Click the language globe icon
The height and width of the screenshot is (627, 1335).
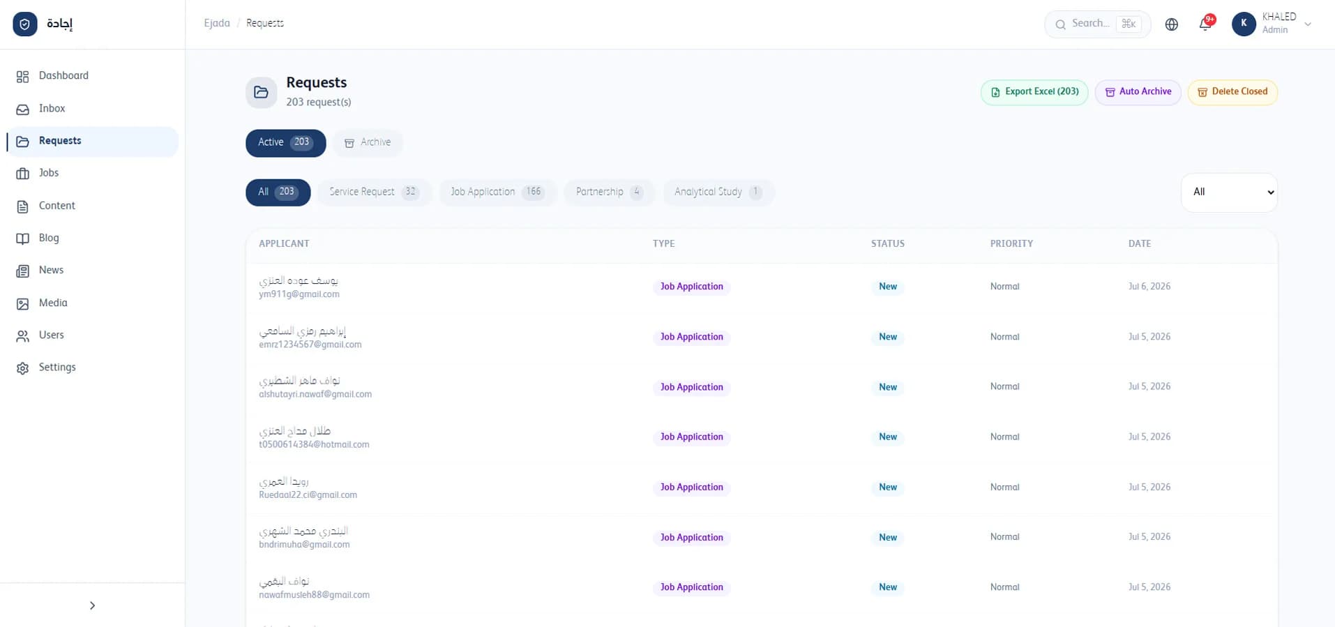click(x=1172, y=24)
